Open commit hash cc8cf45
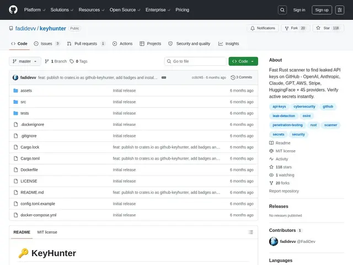The width and height of the screenshot is (353, 265). coord(197,77)
